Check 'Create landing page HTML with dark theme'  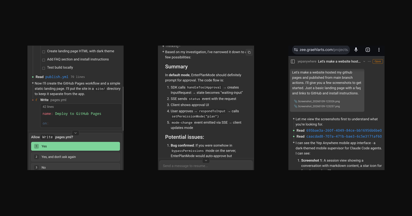(x=44, y=52)
